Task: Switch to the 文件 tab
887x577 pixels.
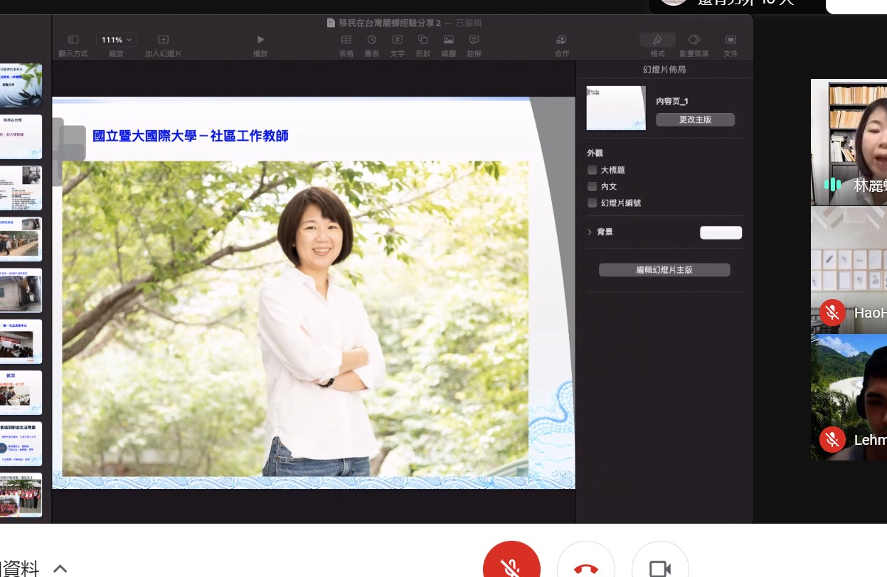Action: 731,41
